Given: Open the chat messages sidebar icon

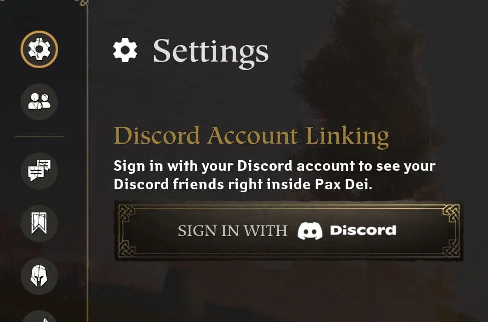Looking at the screenshot, I should pos(39,171).
